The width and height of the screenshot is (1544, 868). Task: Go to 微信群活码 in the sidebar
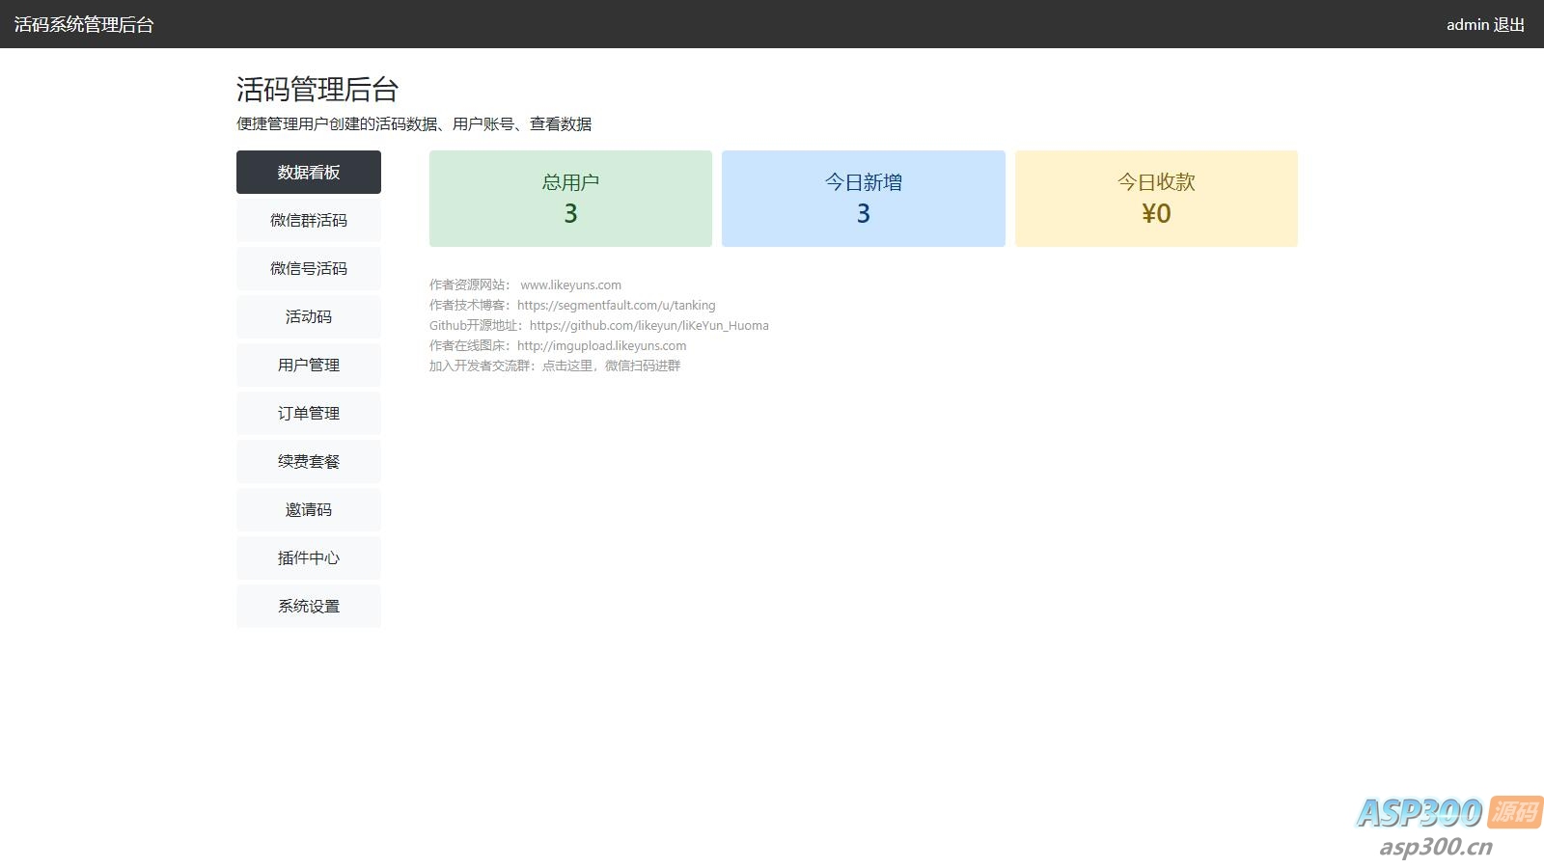[309, 220]
